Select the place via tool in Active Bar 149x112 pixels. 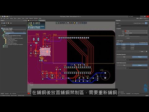click(x=74, y=23)
